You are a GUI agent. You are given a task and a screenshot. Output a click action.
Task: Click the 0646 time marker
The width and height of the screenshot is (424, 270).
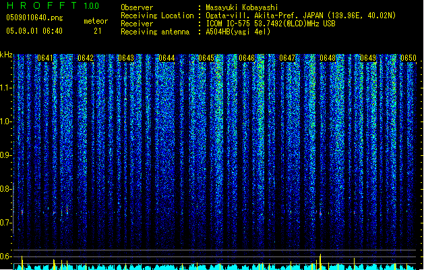(247, 58)
